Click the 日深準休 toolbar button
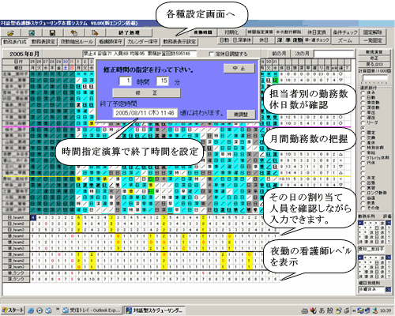This screenshot has height=316, width=395. [243, 40]
